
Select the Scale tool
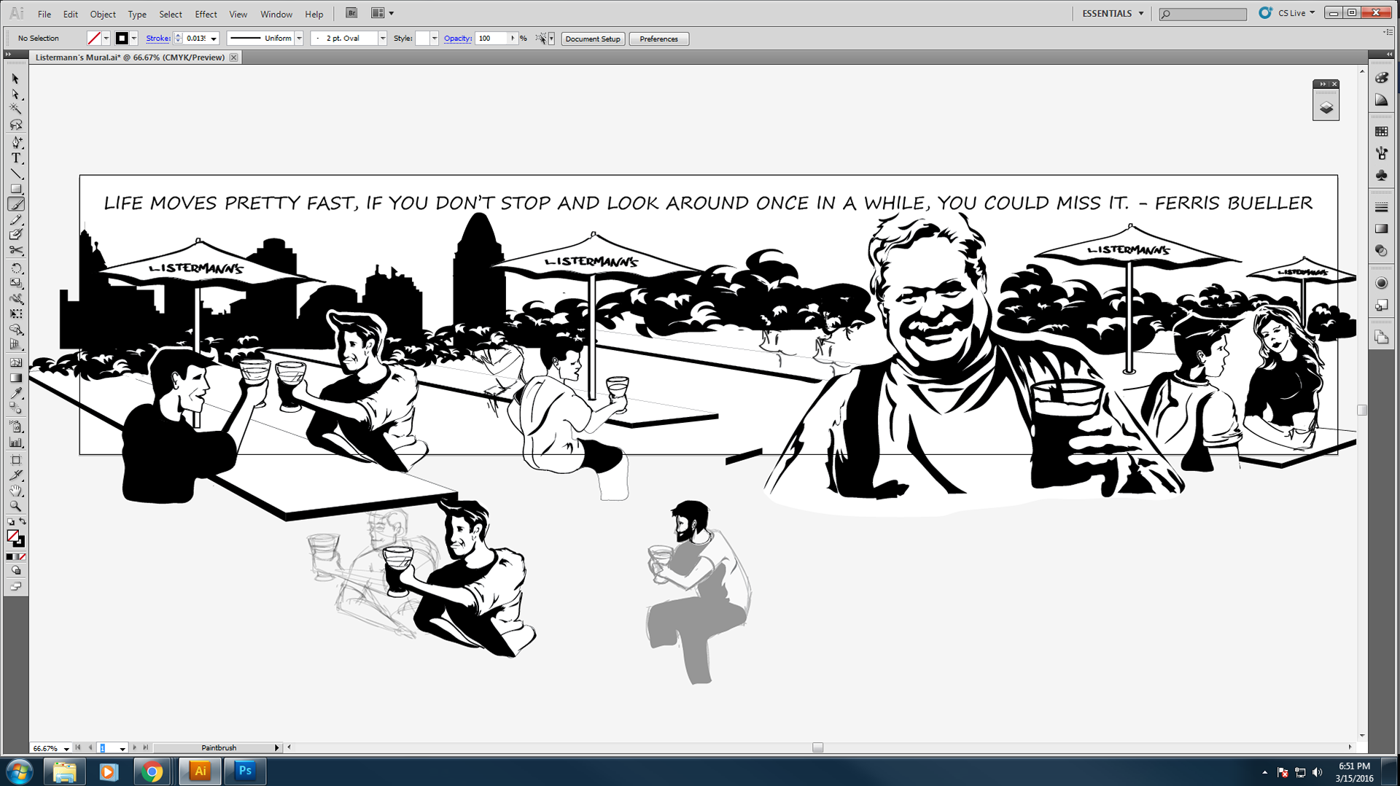pyautogui.click(x=15, y=283)
